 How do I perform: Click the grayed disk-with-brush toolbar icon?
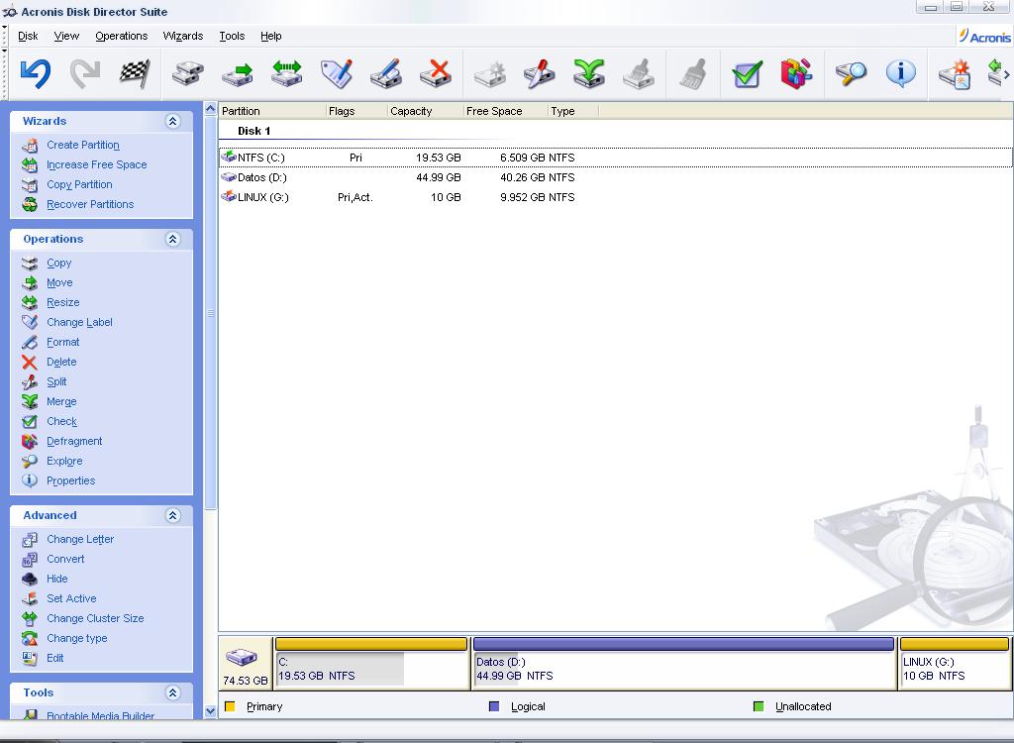pos(639,73)
